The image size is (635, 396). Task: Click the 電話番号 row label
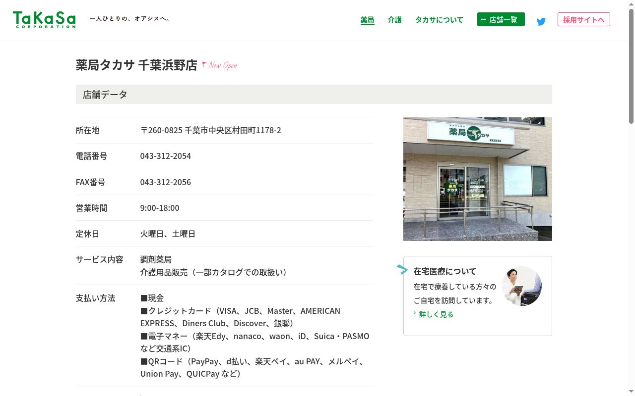click(92, 156)
